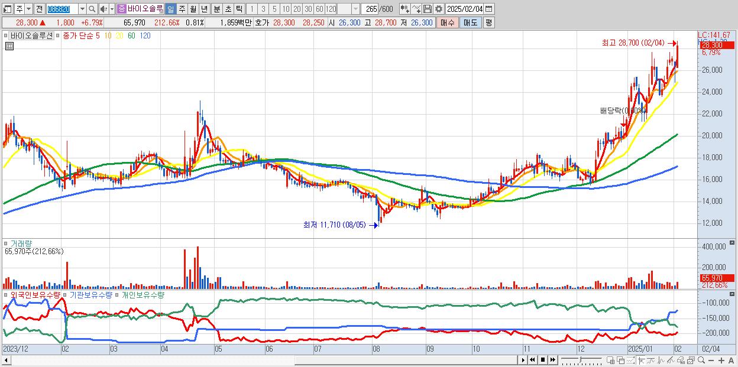Select the 분 (minute) period button
Viewport: 738px width, 367px height.
tap(217, 9)
